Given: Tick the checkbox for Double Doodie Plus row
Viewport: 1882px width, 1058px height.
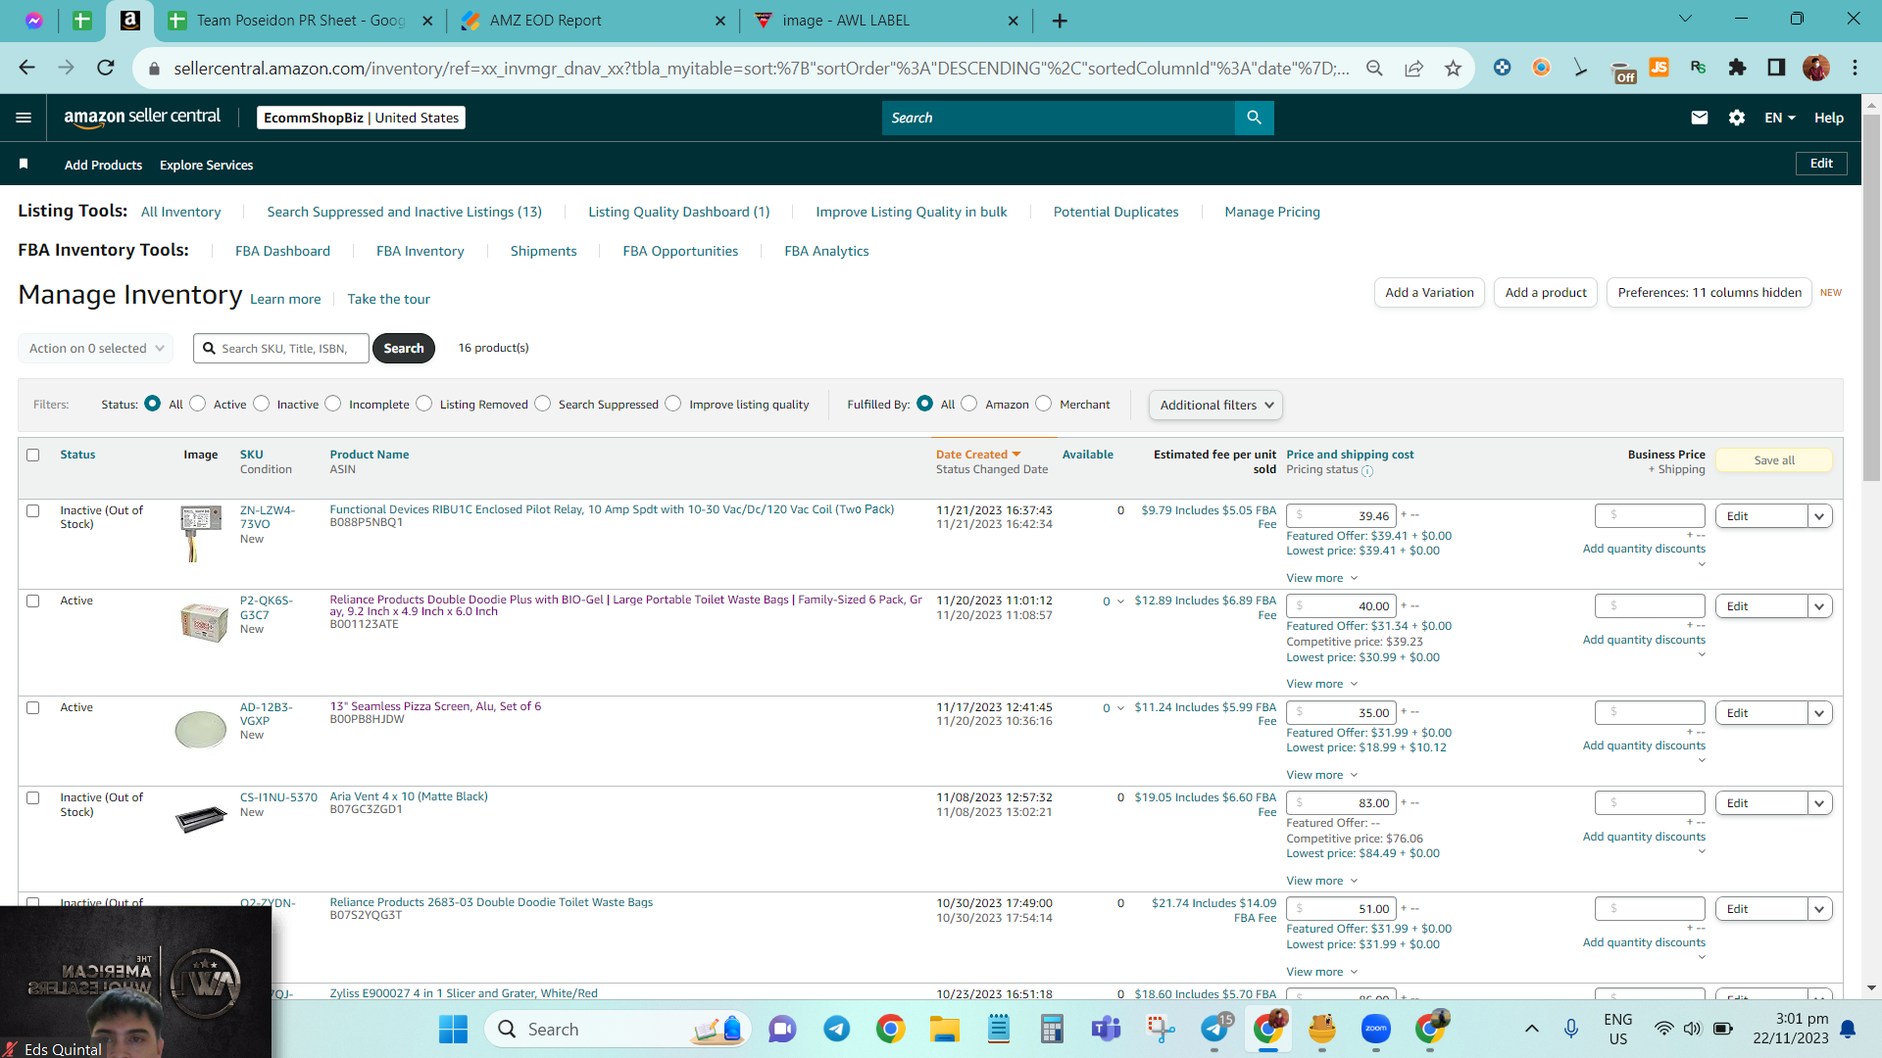Looking at the screenshot, I should tap(33, 601).
